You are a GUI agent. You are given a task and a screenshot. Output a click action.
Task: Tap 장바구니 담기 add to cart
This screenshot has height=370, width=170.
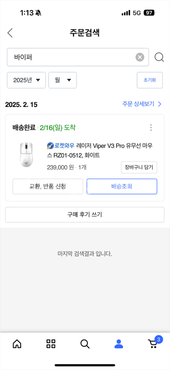pos(139,167)
